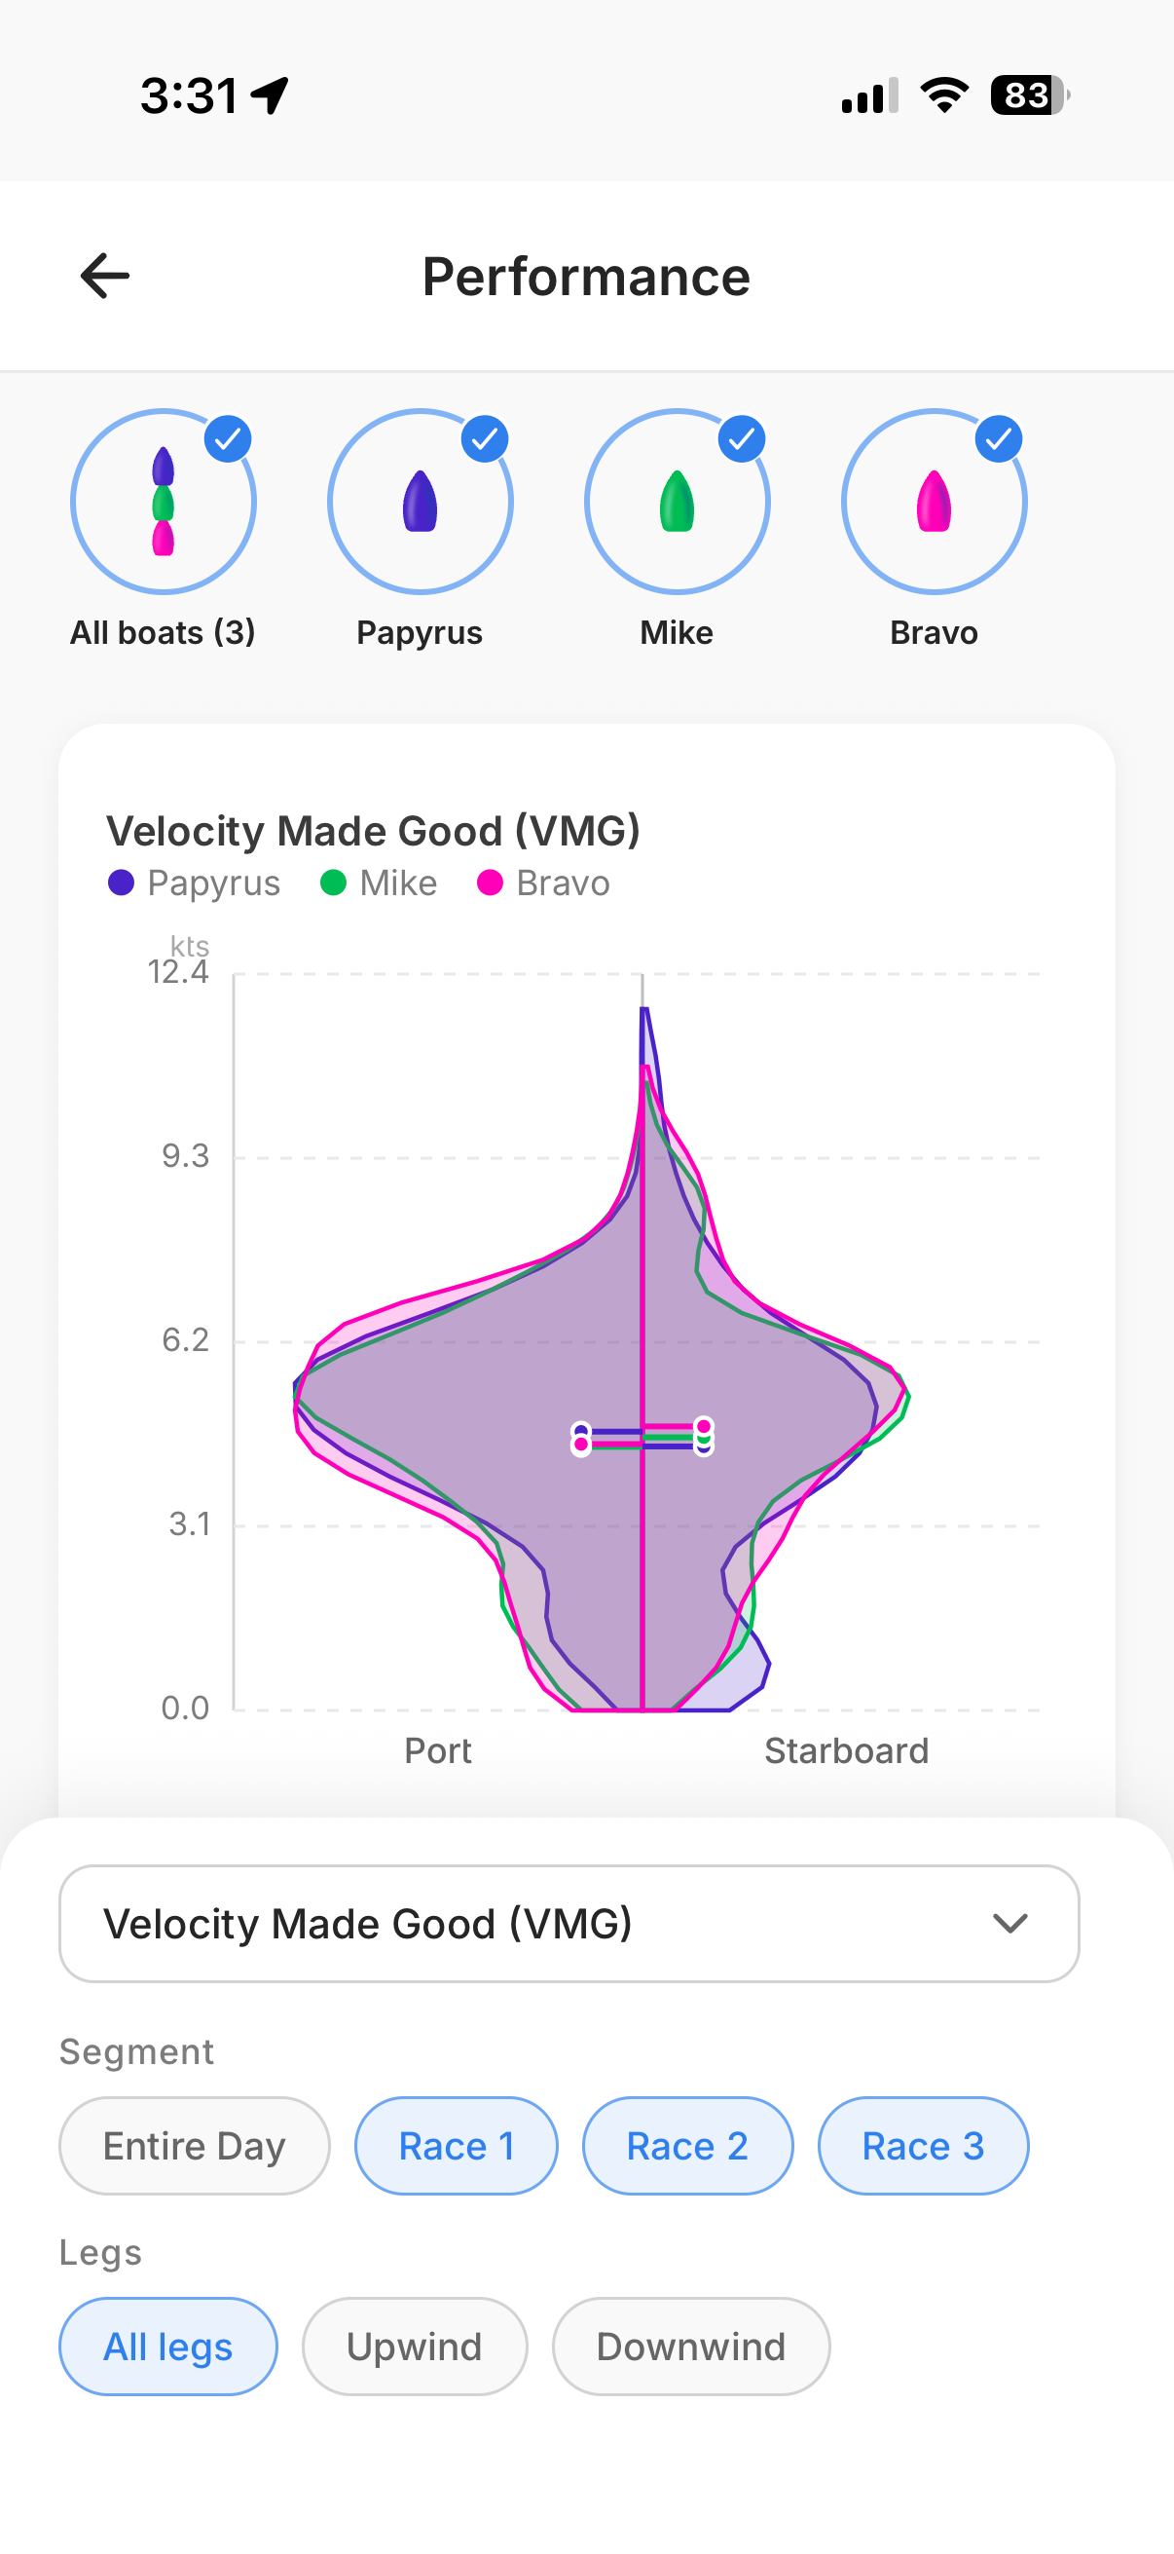Open the Velocity Made Good metric dropdown
Screen dimensions: 1174x2554
tap(569, 1923)
